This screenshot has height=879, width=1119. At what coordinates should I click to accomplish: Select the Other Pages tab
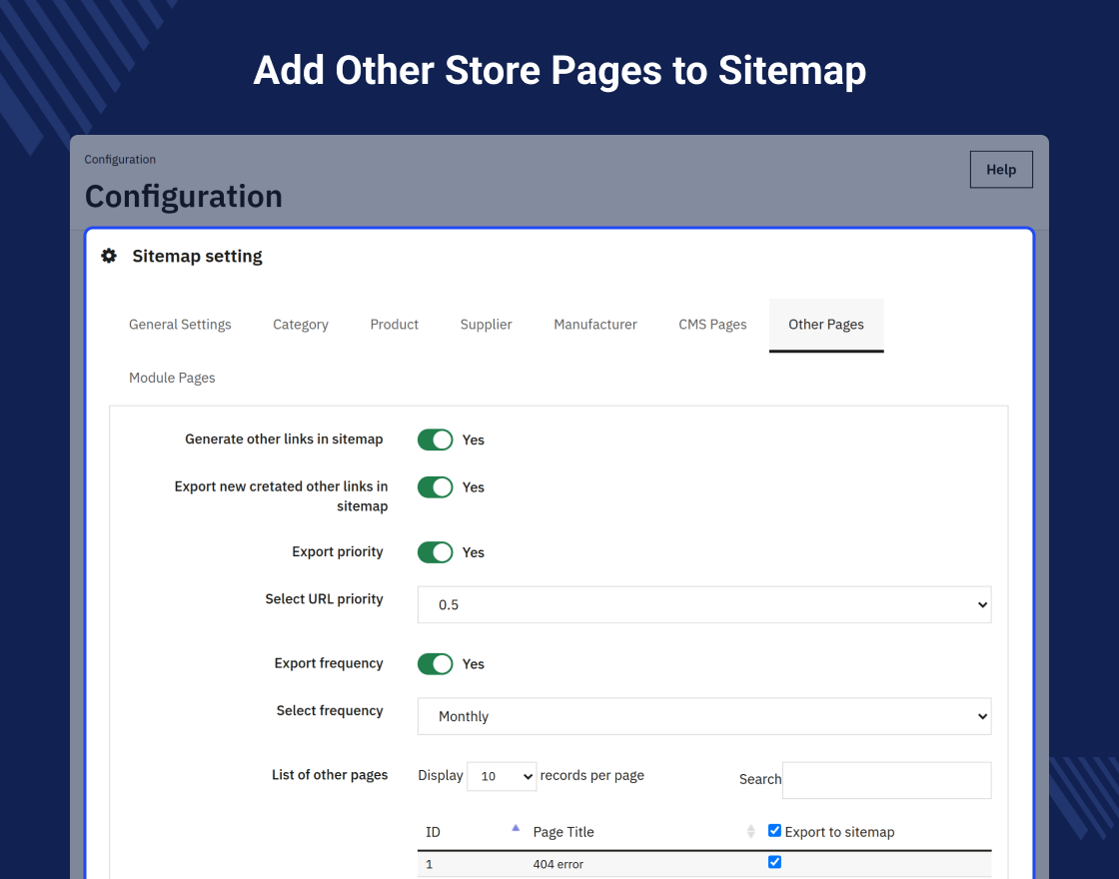826,325
